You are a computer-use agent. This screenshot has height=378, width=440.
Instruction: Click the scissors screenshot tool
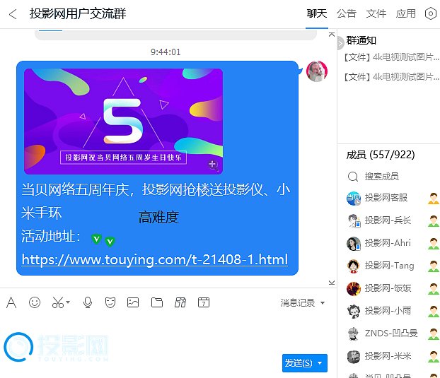(57, 302)
